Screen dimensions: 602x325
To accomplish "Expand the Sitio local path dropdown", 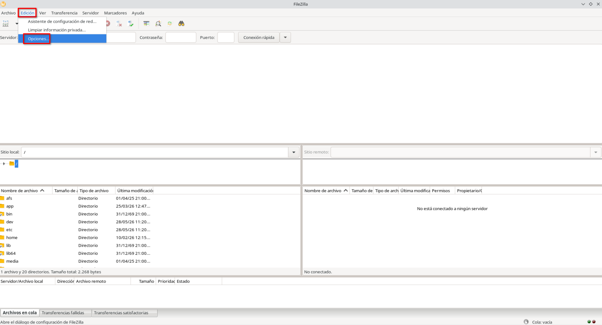I will click(x=294, y=152).
